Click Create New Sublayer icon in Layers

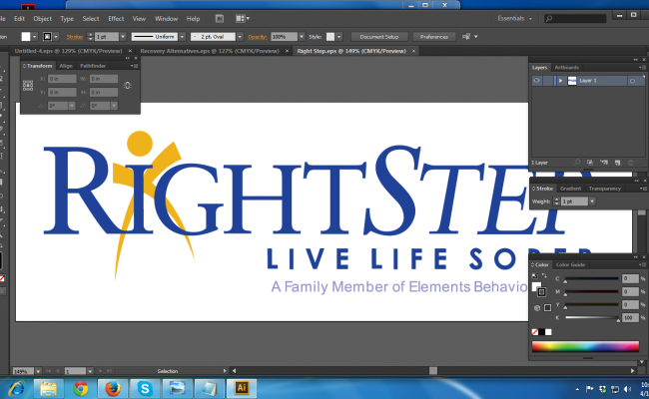click(x=604, y=163)
